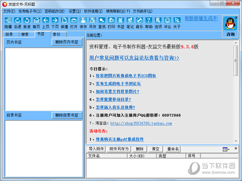Click the 隐藏 (hide) toolbar icon

coord(8,23)
